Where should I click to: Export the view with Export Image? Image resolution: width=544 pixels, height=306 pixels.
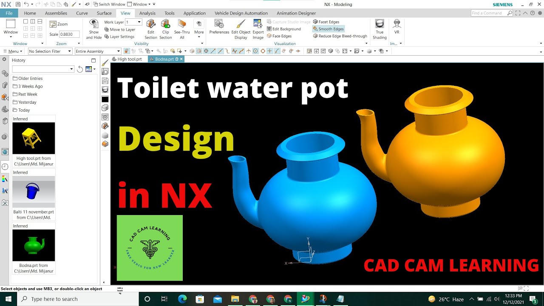point(258,29)
